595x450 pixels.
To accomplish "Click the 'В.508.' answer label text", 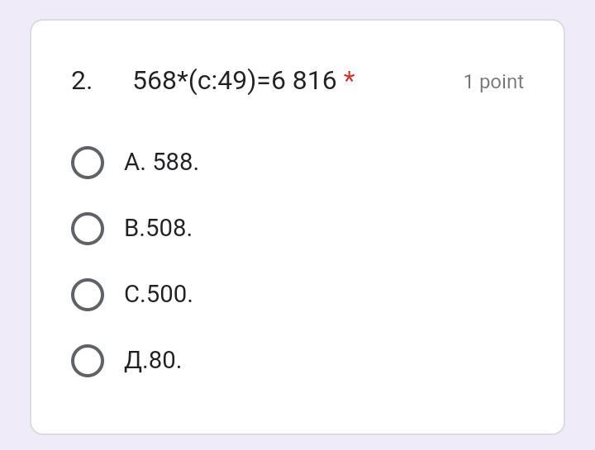I will coord(158,228).
